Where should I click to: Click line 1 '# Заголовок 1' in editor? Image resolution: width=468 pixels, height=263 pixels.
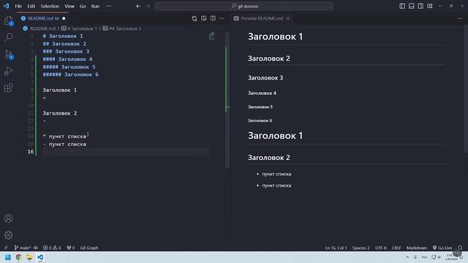tap(63, 36)
